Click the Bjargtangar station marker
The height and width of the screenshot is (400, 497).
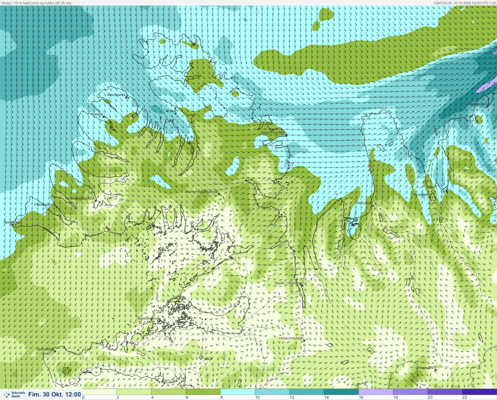point(12,225)
